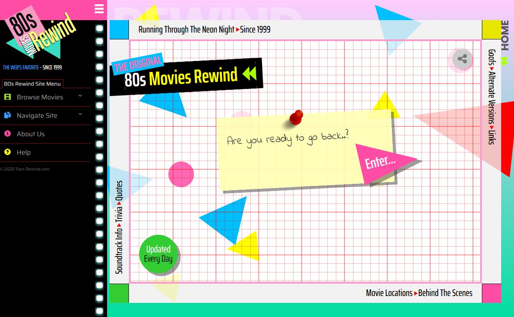
Task: Click the sticky note asking 'Are you ready to go back..?'
Action: [306, 150]
